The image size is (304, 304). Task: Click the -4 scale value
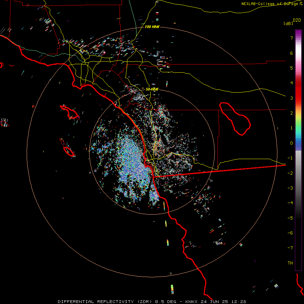(290, 203)
